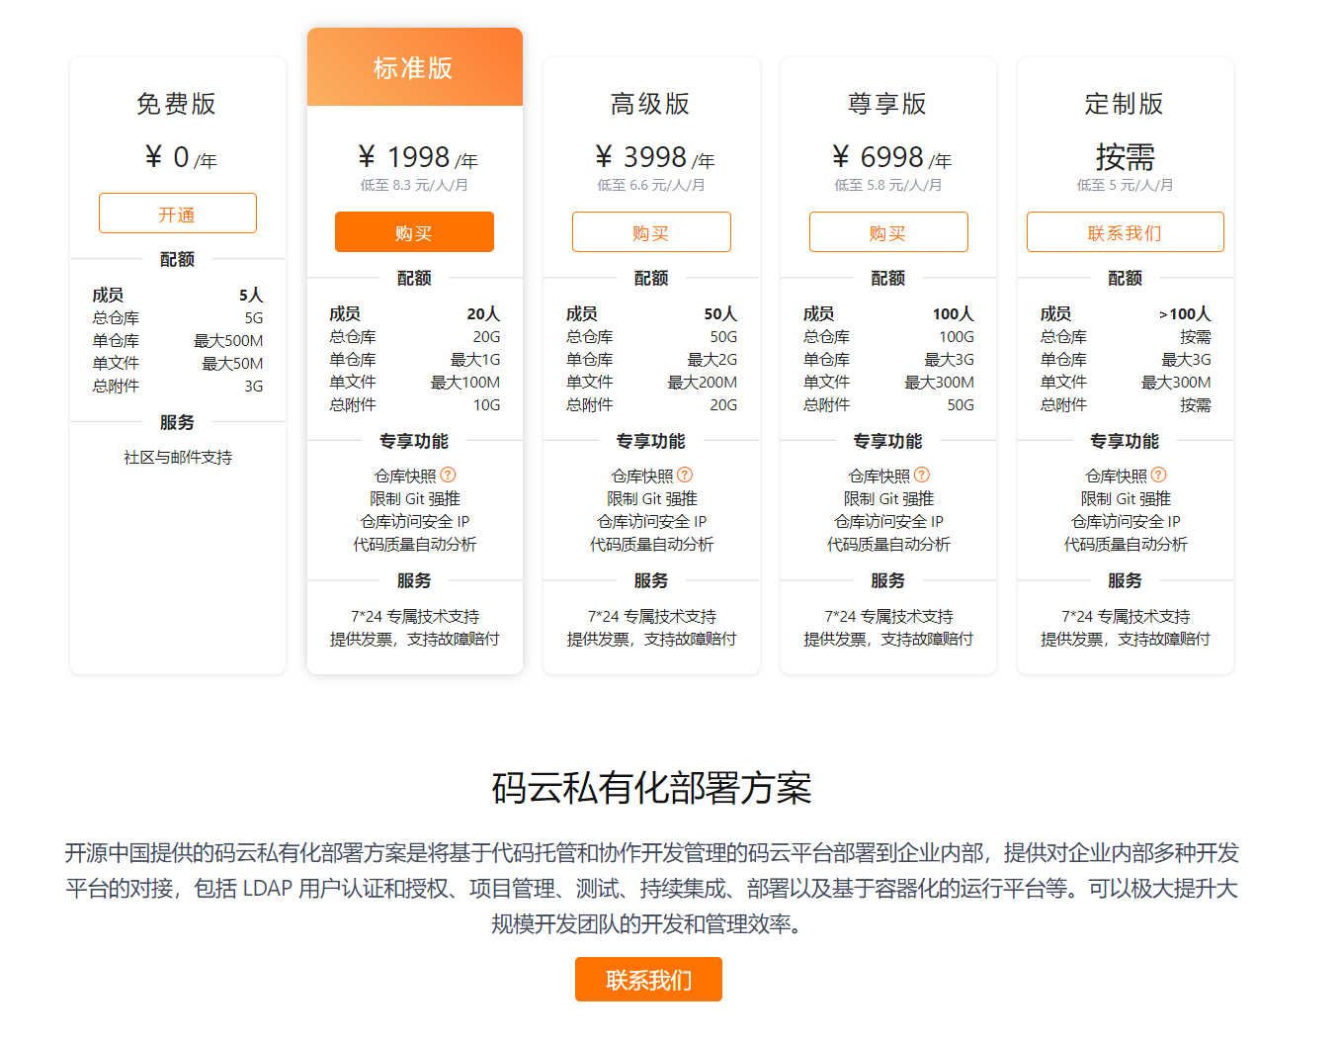
Task: Select the 尊享版 plan title
Action: tap(888, 104)
